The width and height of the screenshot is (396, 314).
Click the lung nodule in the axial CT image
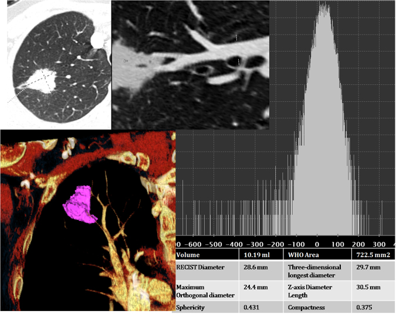click(x=43, y=80)
